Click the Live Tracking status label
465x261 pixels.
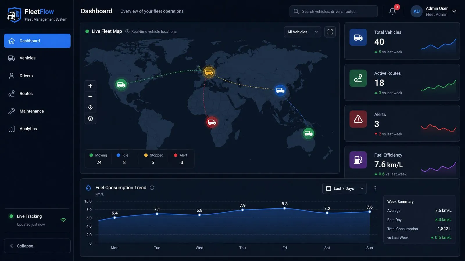pyautogui.click(x=29, y=216)
